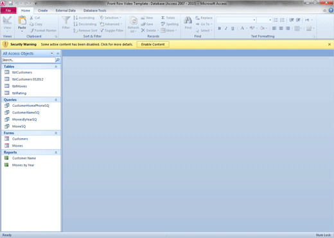Click 'Some active content has been disabled' message

87,44
